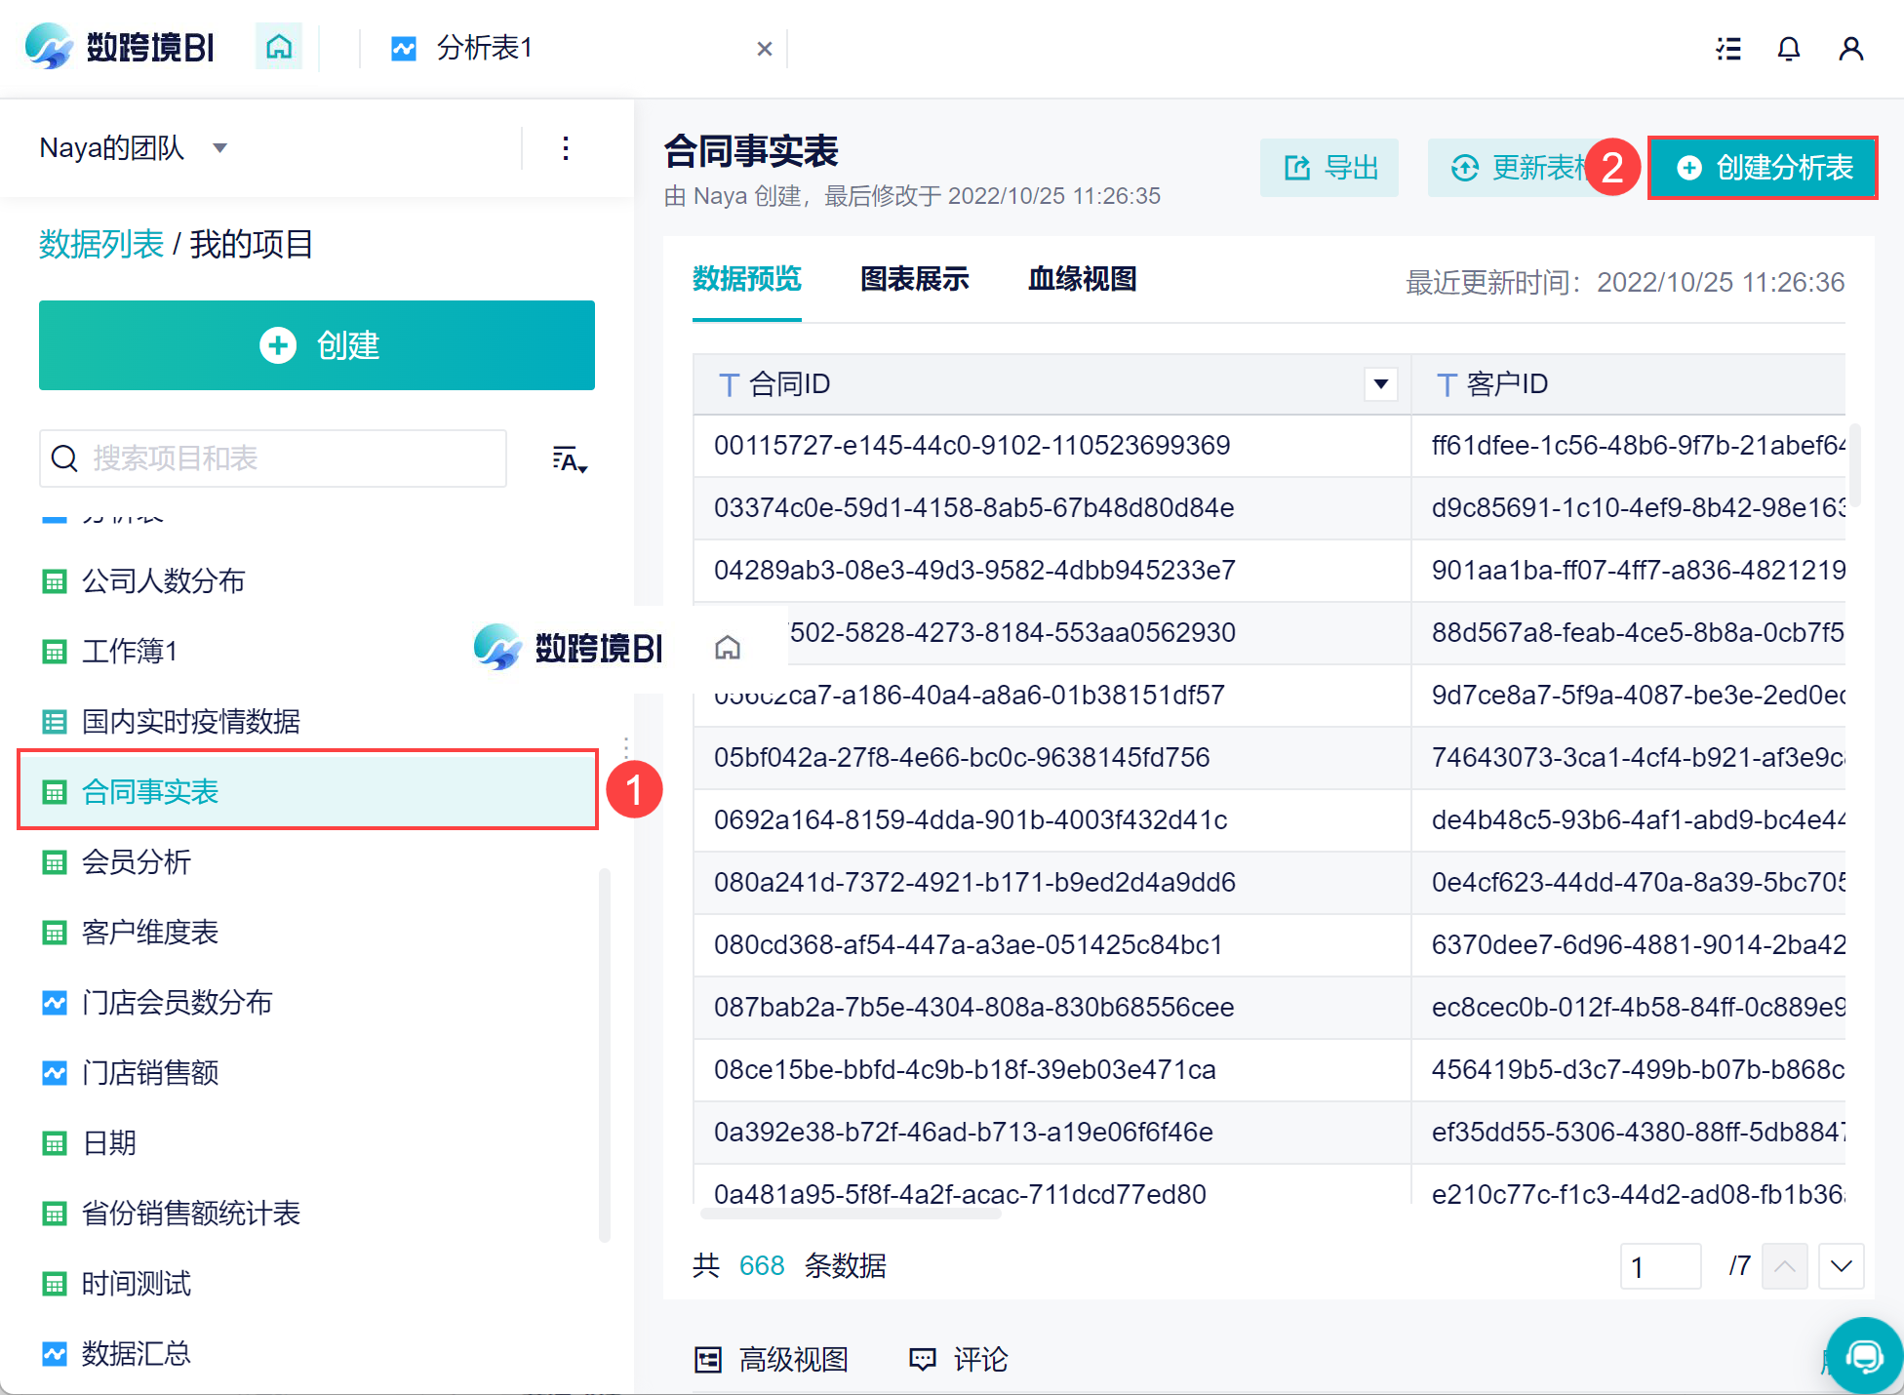This screenshot has height=1395, width=1904.
Task: Open the 合同ID column dropdown arrow
Action: [x=1380, y=384]
